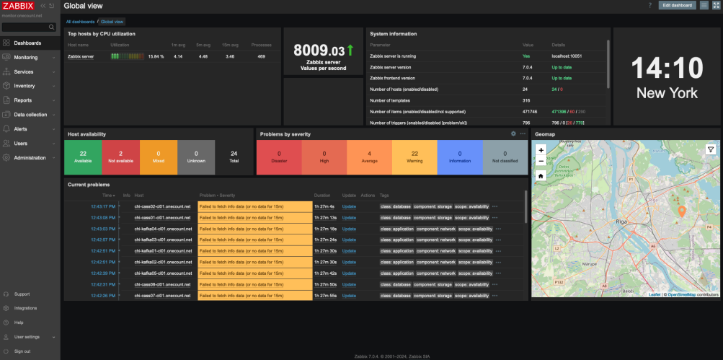Click the Warning severity tile showing 22
The width and height of the screenshot is (723, 360).
coord(414,157)
